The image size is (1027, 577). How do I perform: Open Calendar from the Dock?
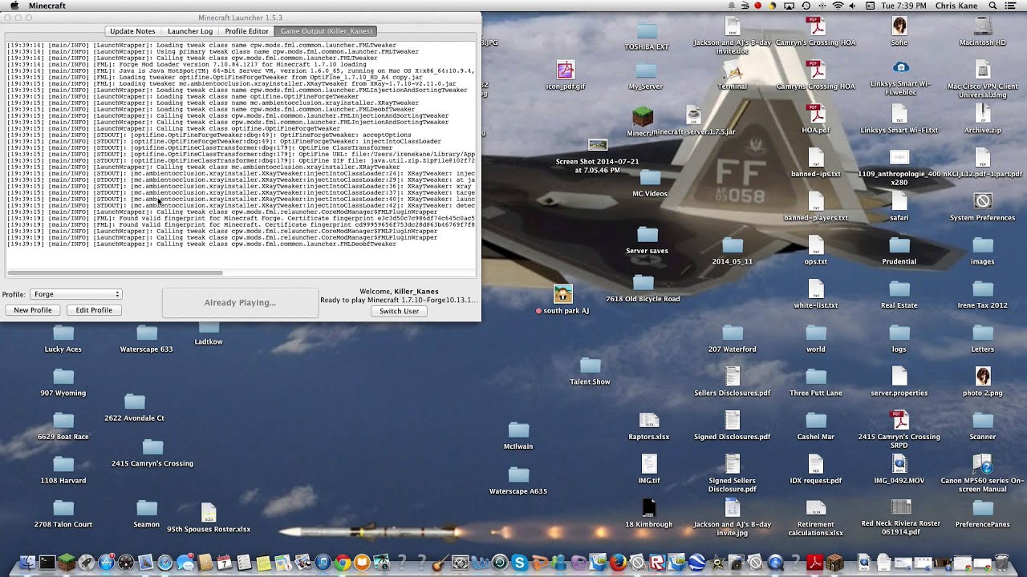tap(224, 563)
